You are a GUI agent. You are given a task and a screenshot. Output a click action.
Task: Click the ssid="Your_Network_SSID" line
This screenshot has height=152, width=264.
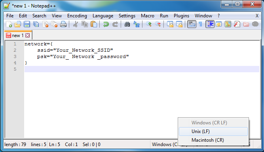(75, 50)
